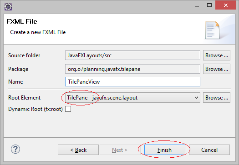Viewport: 239px width, 165px height.
Task: Click the Eclipse gear icon in title bar
Action: [x=8, y=7]
